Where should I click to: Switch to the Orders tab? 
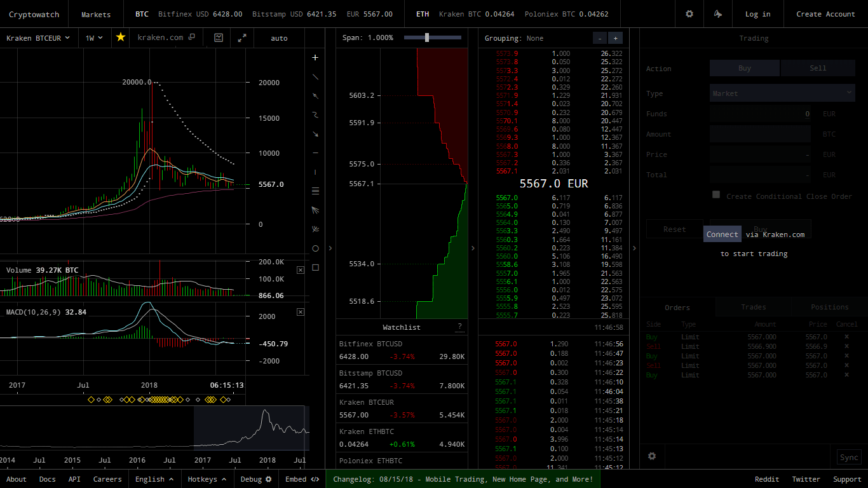(677, 308)
